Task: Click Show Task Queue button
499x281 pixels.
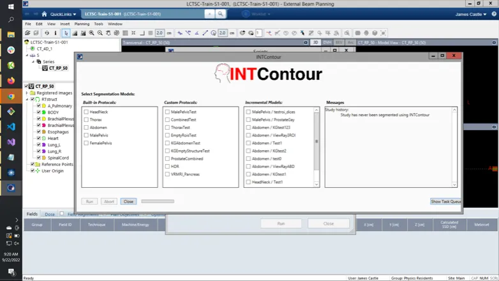Action: [x=445, y=201]
